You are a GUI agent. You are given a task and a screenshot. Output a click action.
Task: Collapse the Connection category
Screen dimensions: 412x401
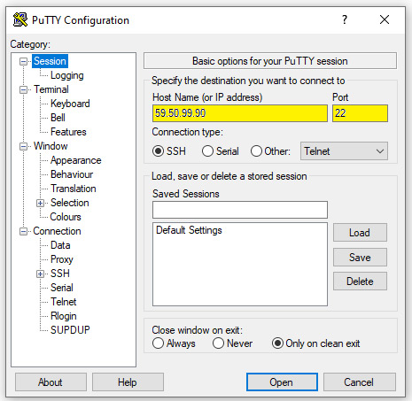click(x=23, y=231)
